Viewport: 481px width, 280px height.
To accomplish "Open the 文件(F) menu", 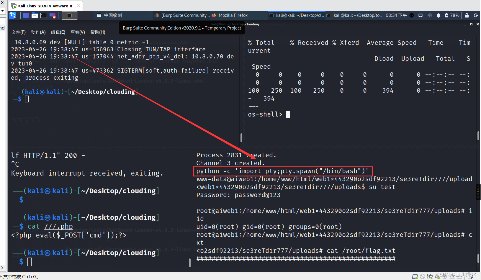I will pos(19,32).
